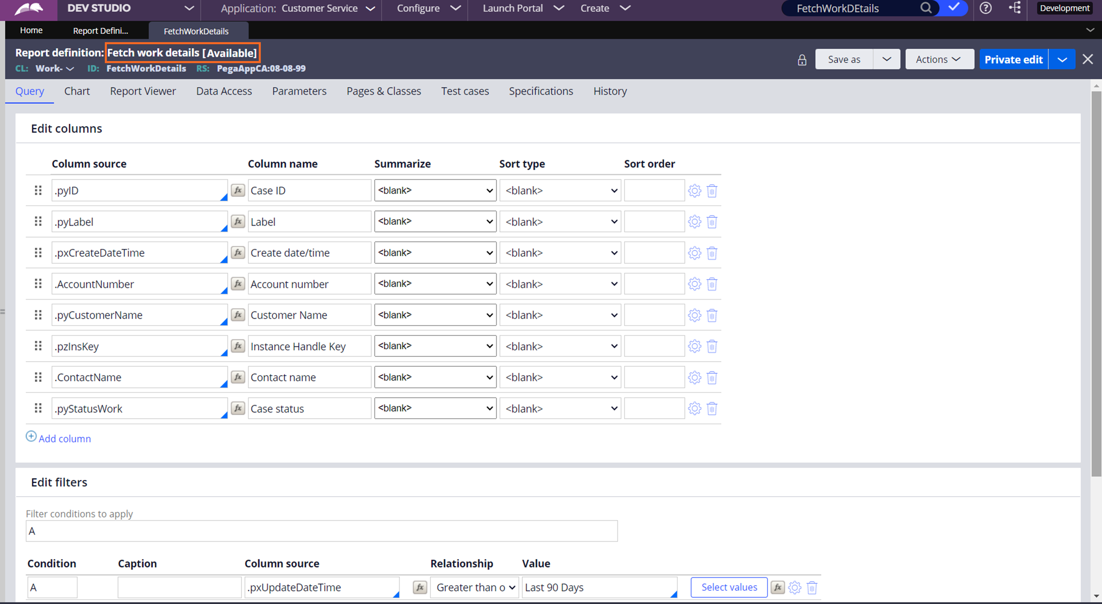Open Sort type dropdown for Label row

pos(560,222)
